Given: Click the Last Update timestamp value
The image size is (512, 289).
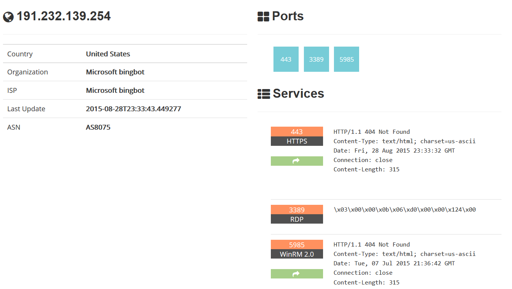Looking at the screenshot, I should click(x=133, y=109).
